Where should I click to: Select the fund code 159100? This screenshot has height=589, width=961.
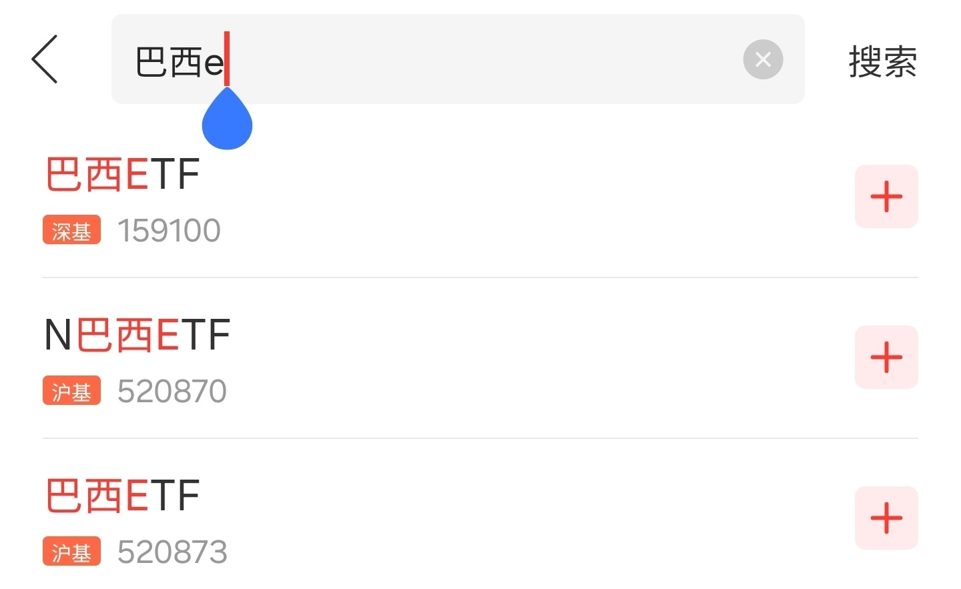pos(169,231)
